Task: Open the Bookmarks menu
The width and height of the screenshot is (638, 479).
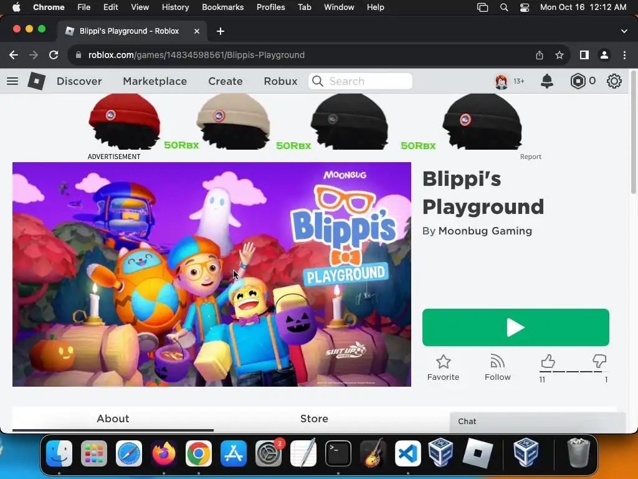Action: (222, 7)
